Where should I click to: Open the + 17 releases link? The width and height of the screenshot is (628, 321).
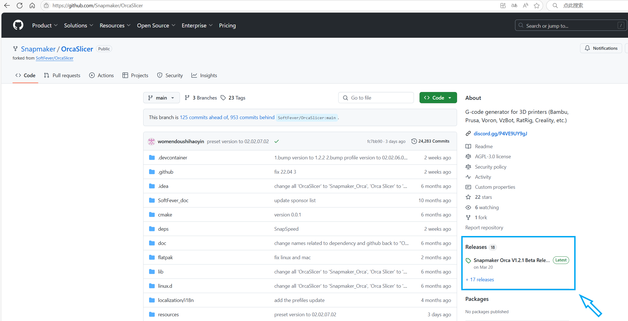pyautogui.click(x=480, y=280)
